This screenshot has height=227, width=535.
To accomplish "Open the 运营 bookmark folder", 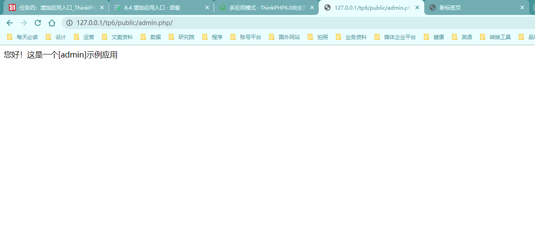I will pos(84,37).
